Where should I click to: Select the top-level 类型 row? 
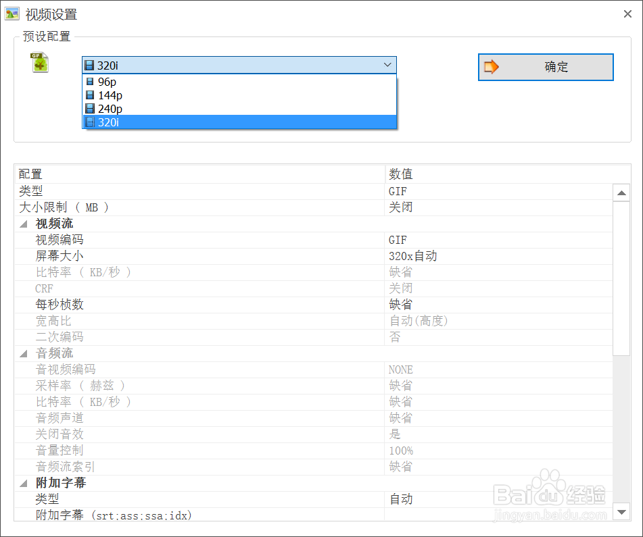pos(314,191)
